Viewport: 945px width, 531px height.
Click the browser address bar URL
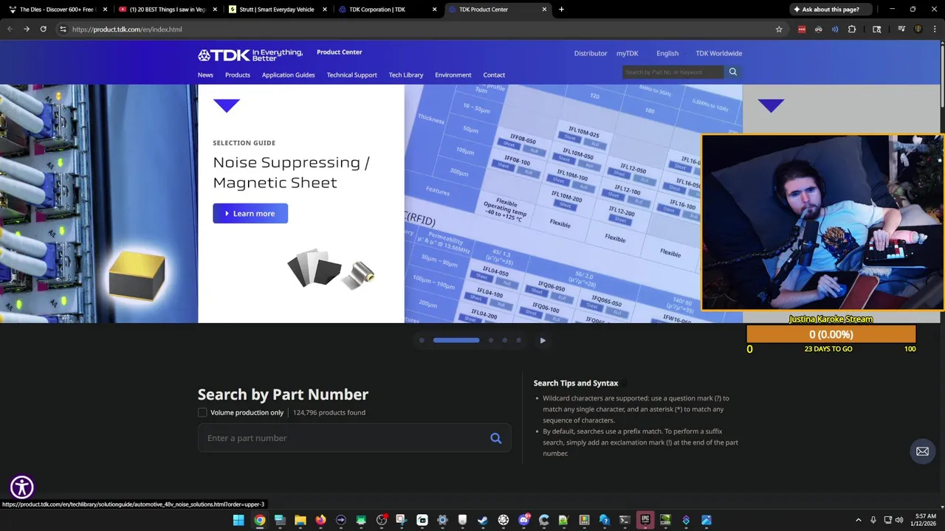coord(127,29)
